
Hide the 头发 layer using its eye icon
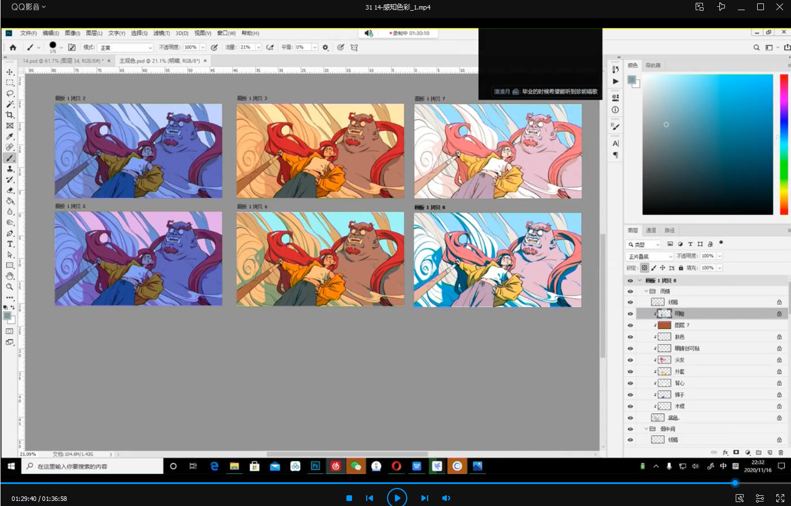pos(630,360)
